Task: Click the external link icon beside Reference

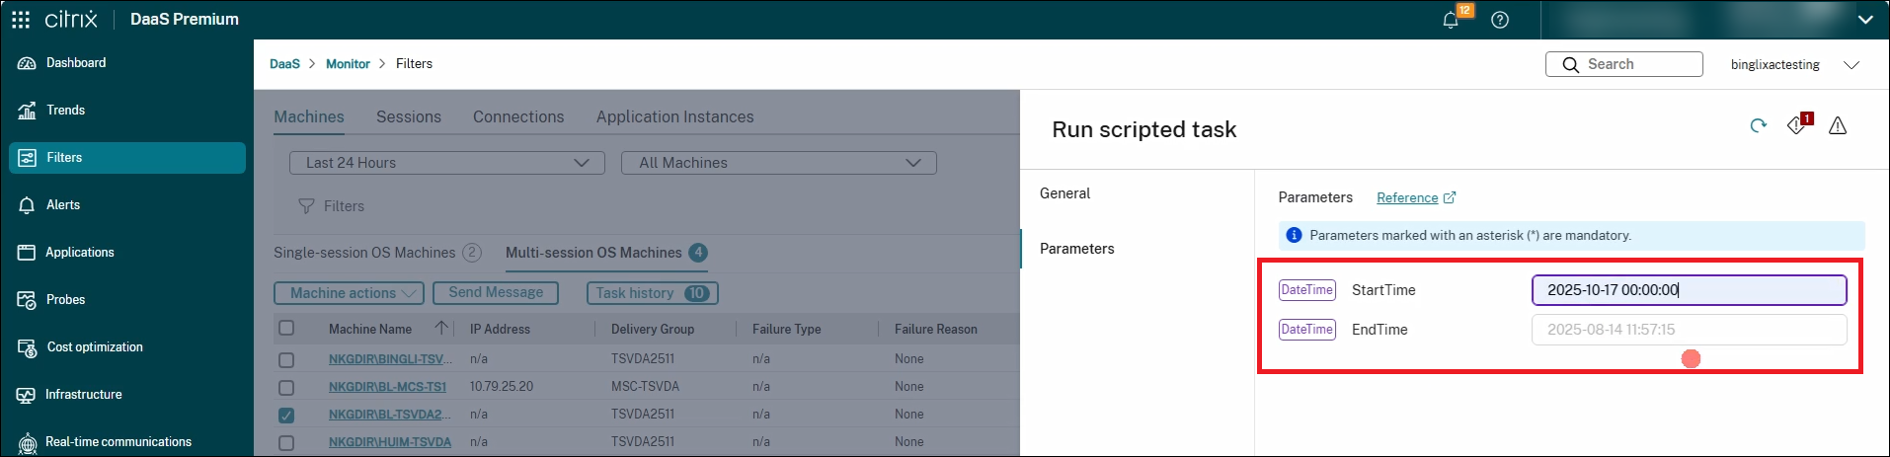Action: [1450, 197]
